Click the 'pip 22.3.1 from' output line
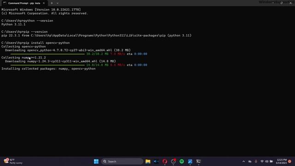Screen dimensions: 295x166 tap(96, 36)
